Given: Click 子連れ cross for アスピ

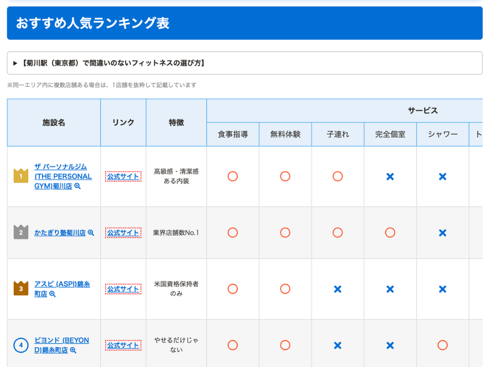Looking at the screenshot, I should pos(337,289).
